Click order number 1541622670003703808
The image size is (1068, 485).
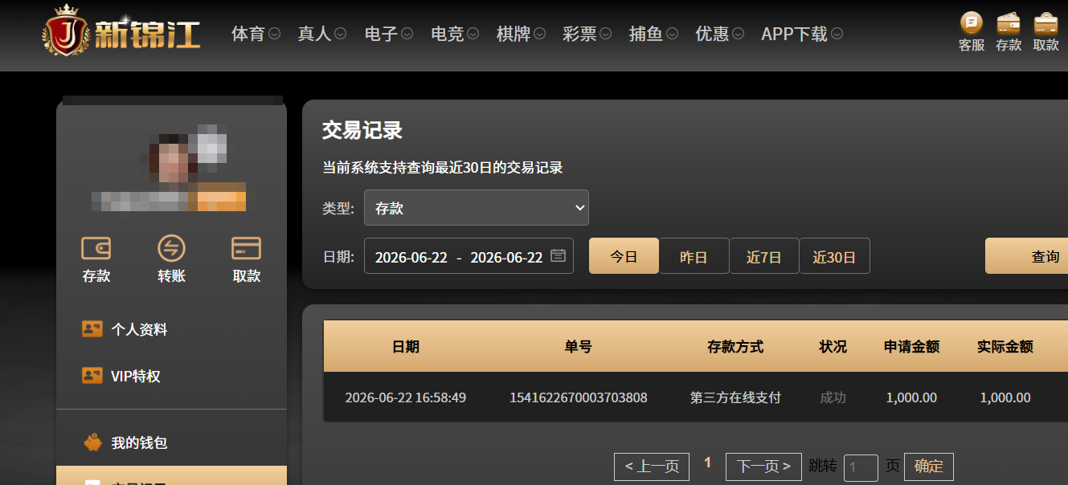click(579, 397)
